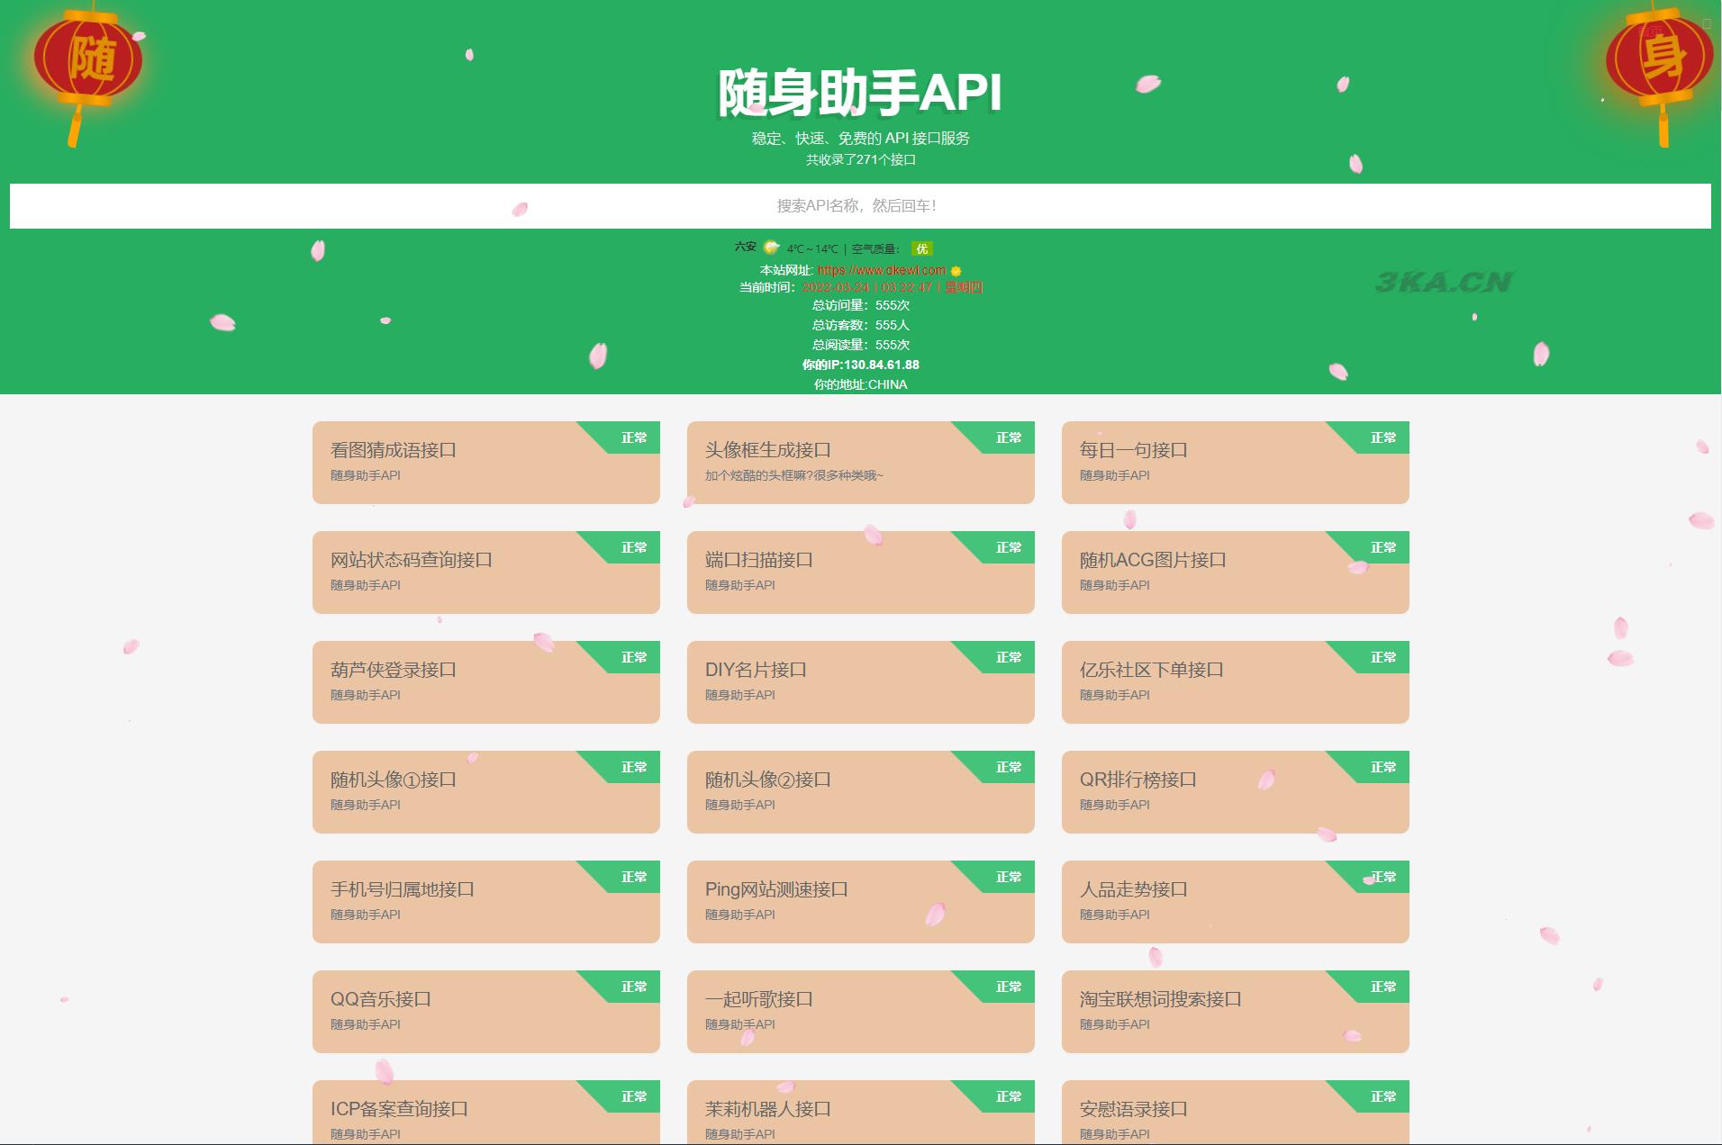
Task: Click the 总访客数：555人 line
Action: pyautogui.click(x=860, y=325)
